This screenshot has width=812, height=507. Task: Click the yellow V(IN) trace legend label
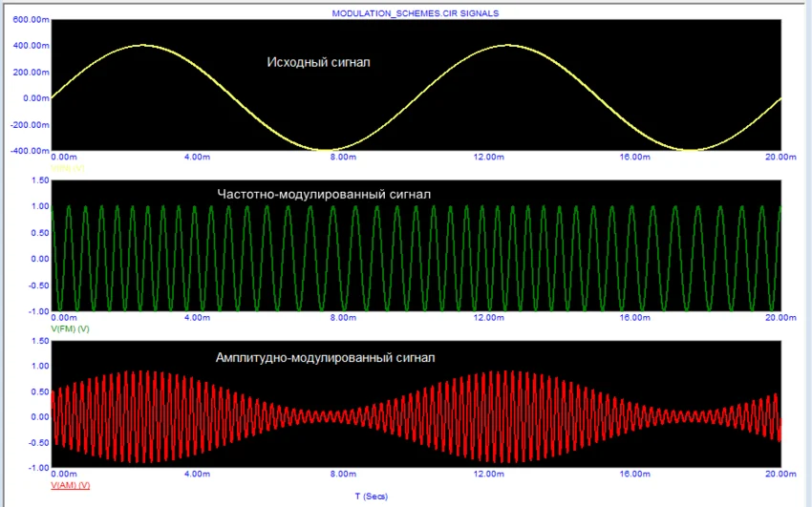[x=69, y=167]
